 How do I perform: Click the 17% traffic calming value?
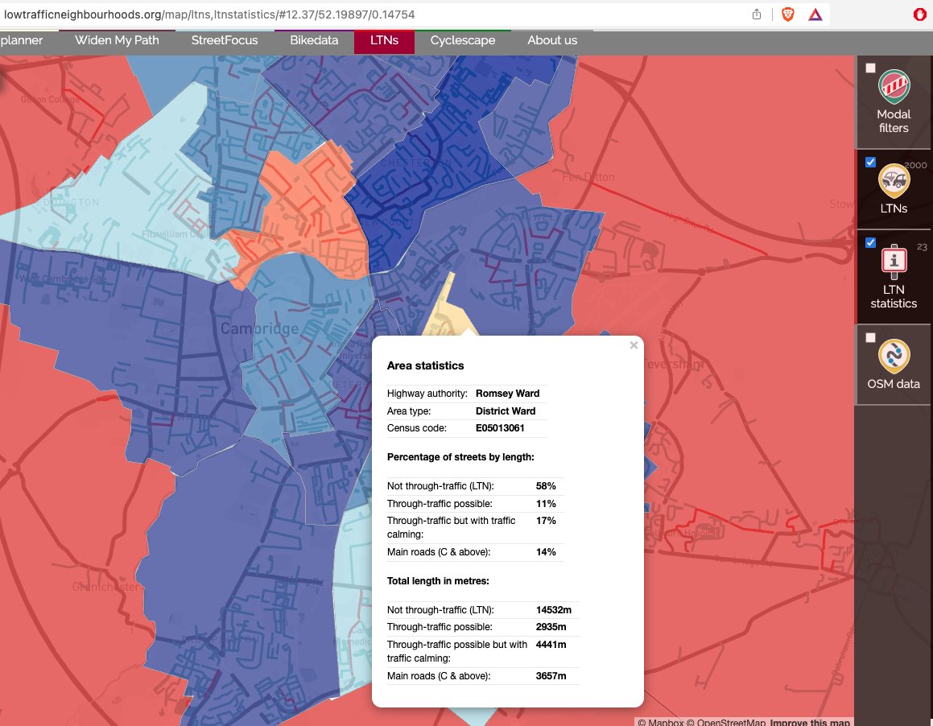pyautogui.click(x=546, y=521)
